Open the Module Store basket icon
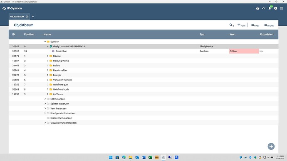Screen dimensions: 287x161 click(x=258, y=8)
